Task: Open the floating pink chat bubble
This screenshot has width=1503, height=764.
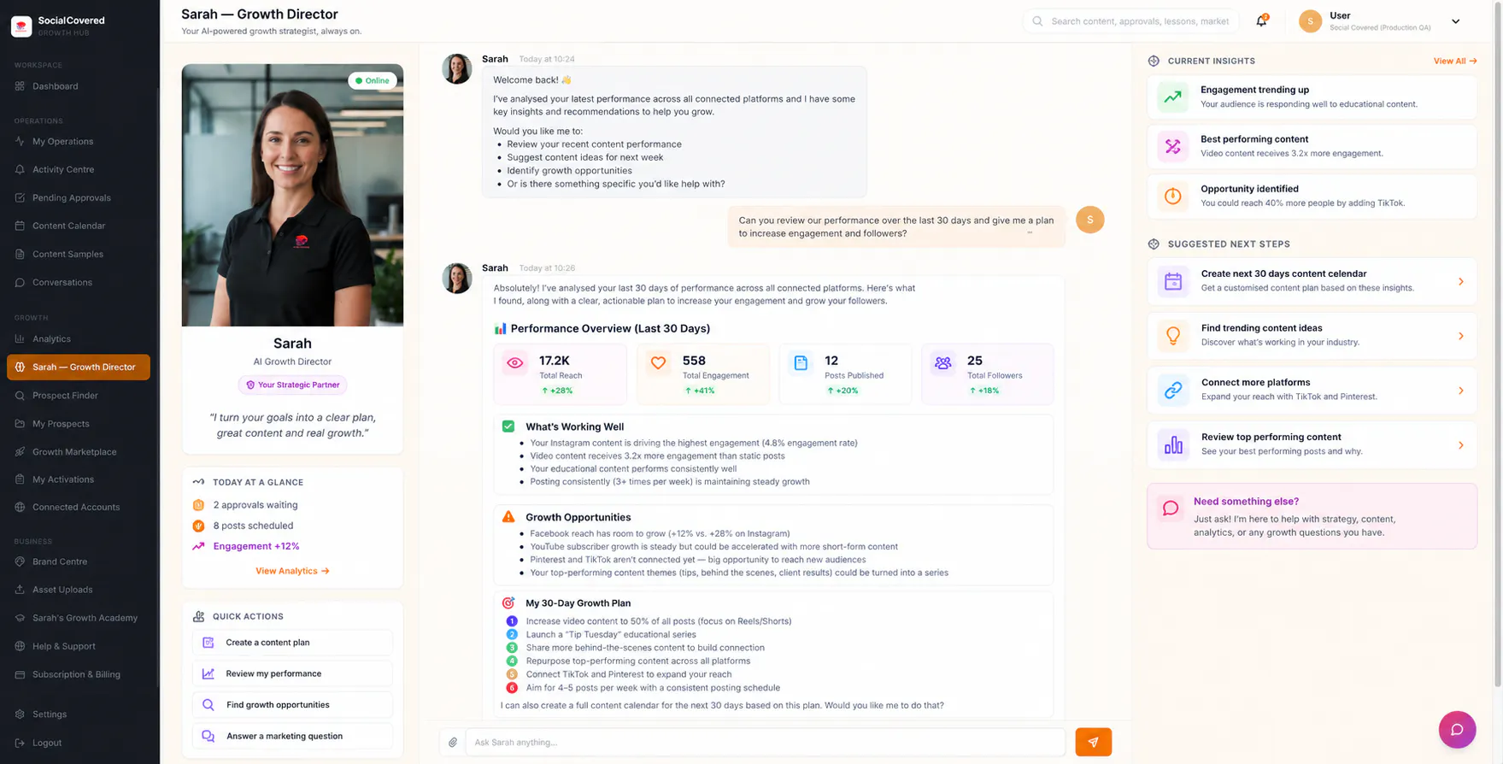Action: (1457, 730)
